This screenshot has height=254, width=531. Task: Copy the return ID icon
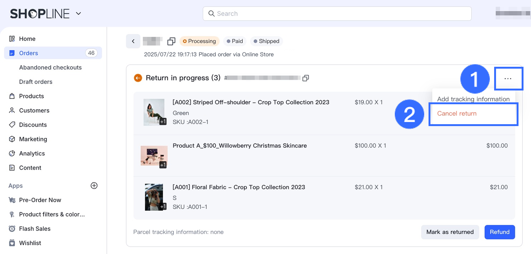click(306, 78)
